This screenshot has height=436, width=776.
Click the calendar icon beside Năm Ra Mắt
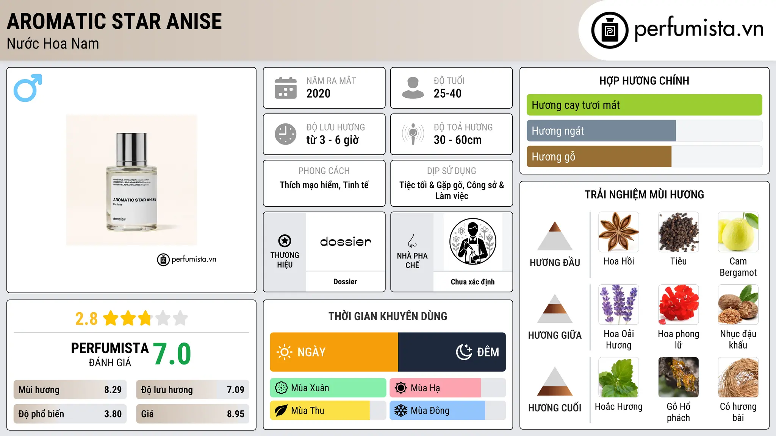tap(286, 88)
